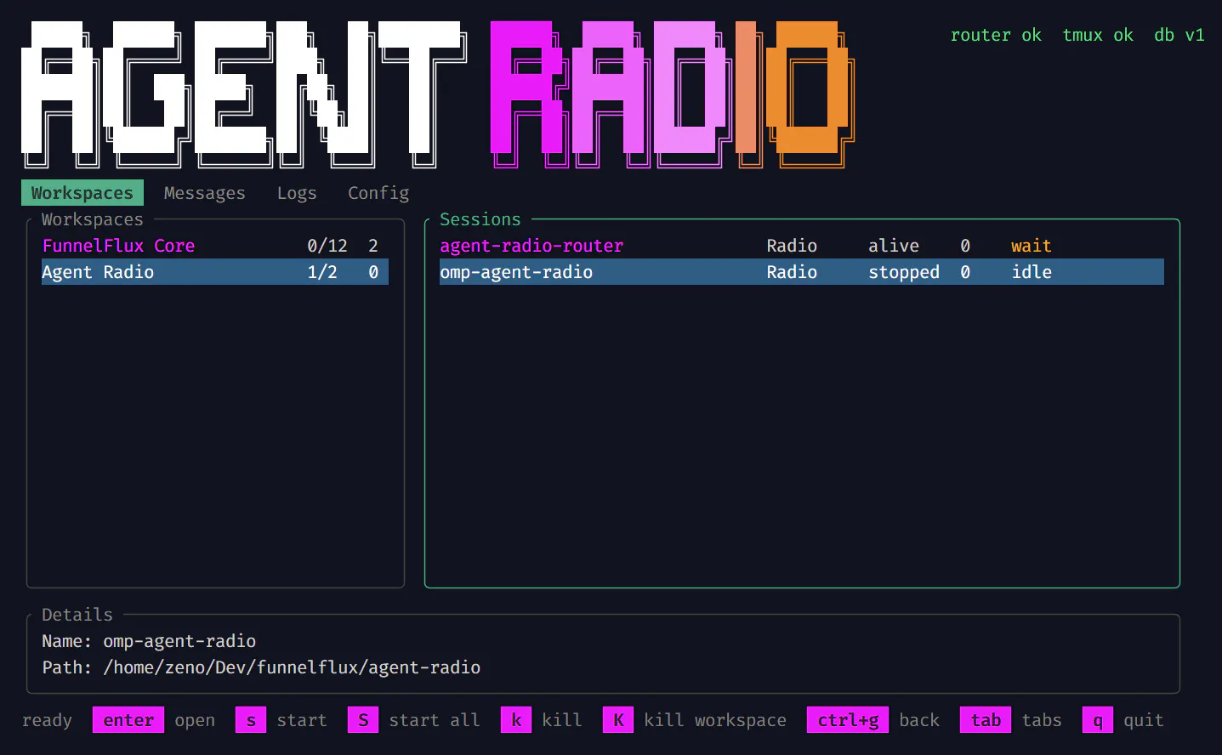This screenshot has width=1222, height=755.
Task: Click the uppercase S start all key
Action: [363, 720]
